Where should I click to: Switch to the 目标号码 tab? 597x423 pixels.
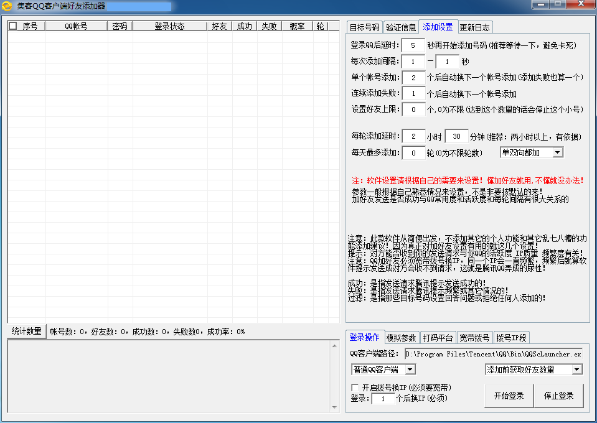(x=364, y=27)
